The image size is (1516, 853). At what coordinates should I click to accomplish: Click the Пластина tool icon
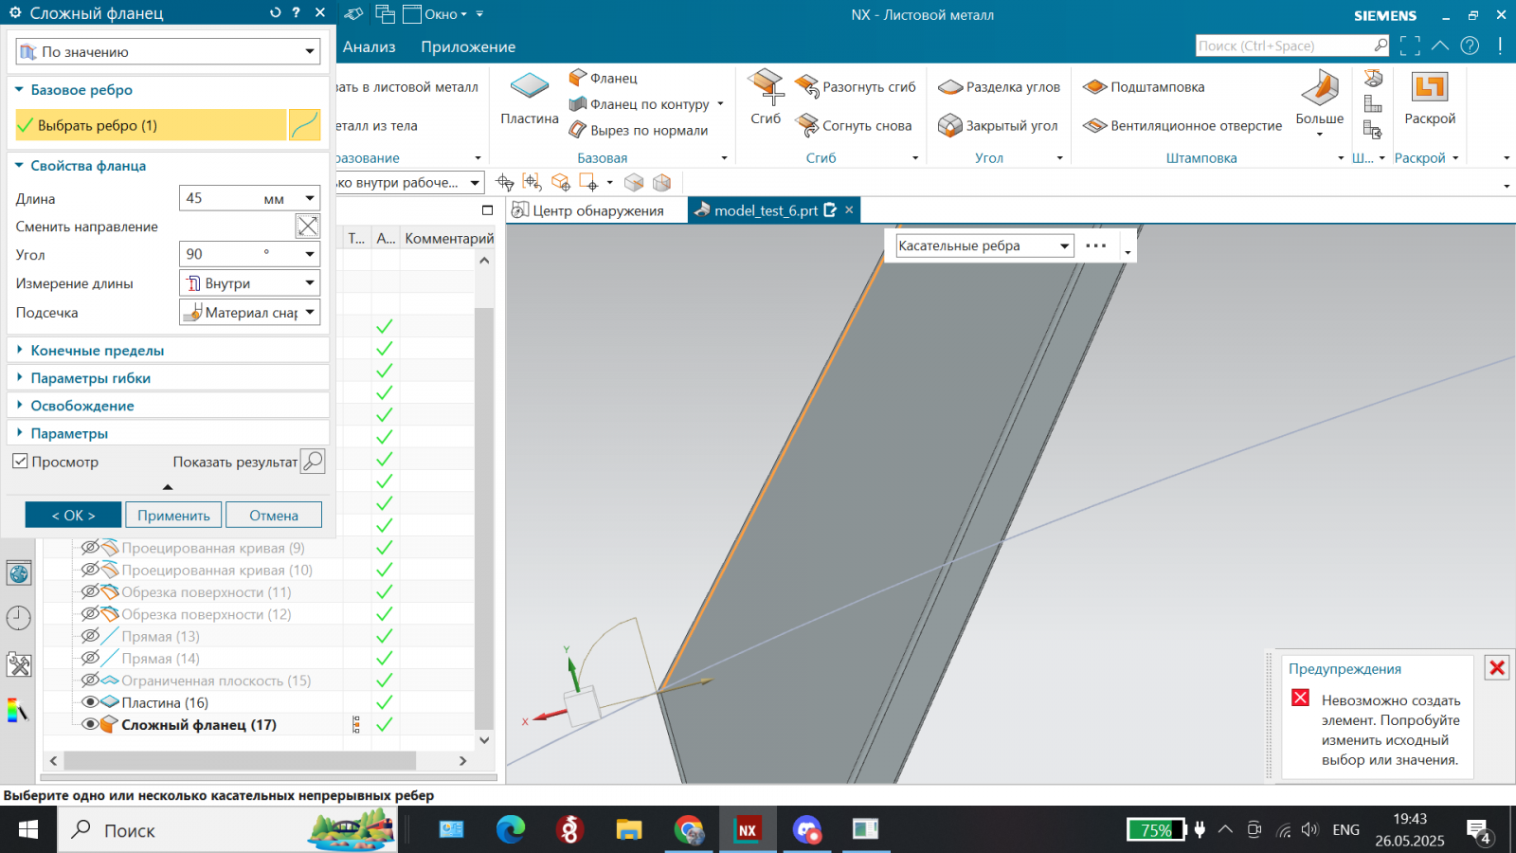tap(529, 87)
